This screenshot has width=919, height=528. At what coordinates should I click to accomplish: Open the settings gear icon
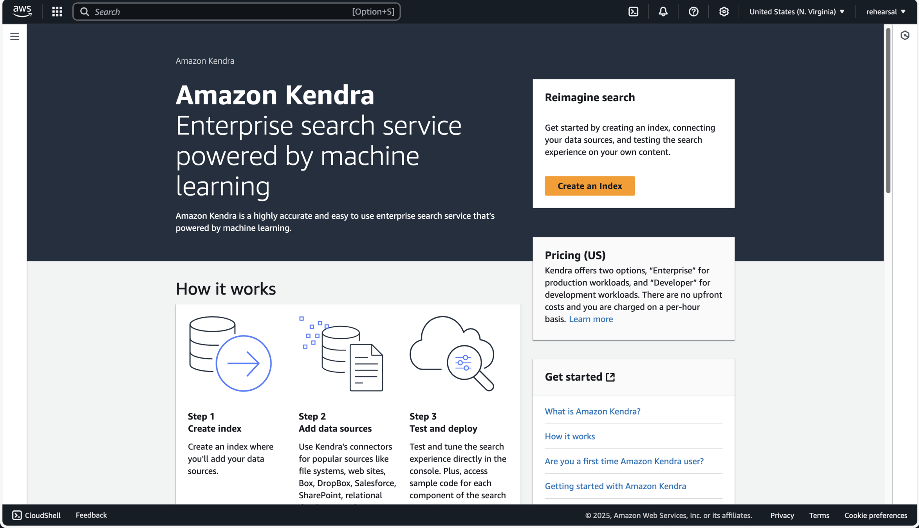tap(724, 12)
